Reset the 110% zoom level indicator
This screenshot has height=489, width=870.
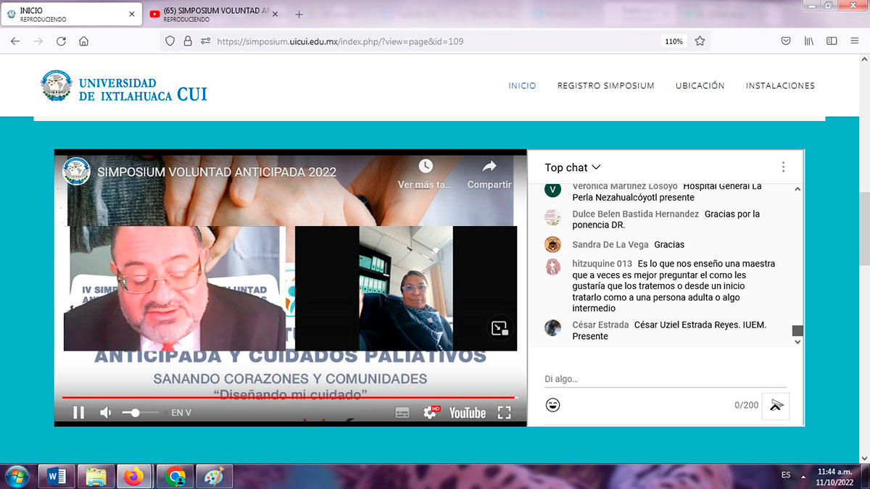pyautogui.click(x=674, y=41)
